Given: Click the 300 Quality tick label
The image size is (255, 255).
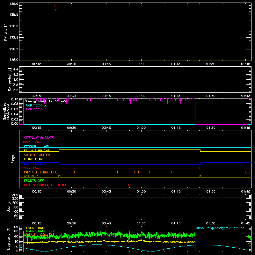Looking at the screenshot, I should tap(15, 195).
